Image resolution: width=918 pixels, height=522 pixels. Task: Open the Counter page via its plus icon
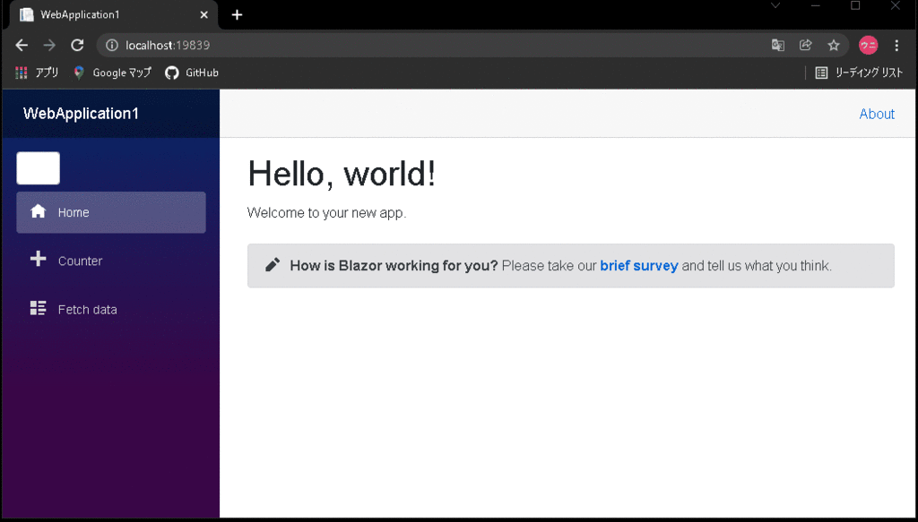(x=37, y=260)
